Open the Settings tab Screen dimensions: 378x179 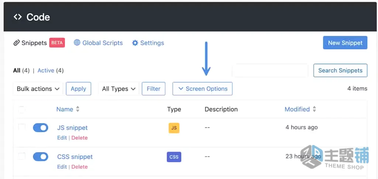(152, 43)
